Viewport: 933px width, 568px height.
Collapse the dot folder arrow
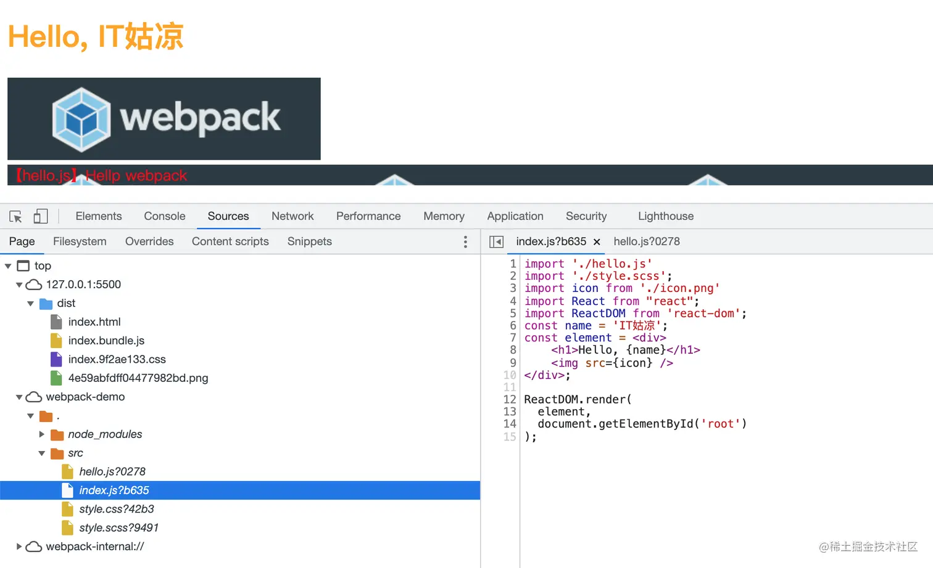click(x=30, y=416)
